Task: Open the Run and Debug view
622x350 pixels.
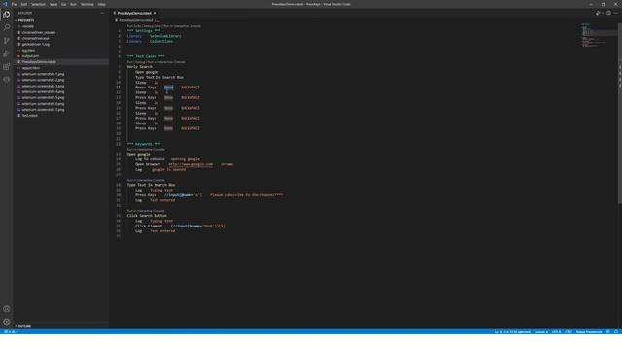Action: [x=7, y=53]
